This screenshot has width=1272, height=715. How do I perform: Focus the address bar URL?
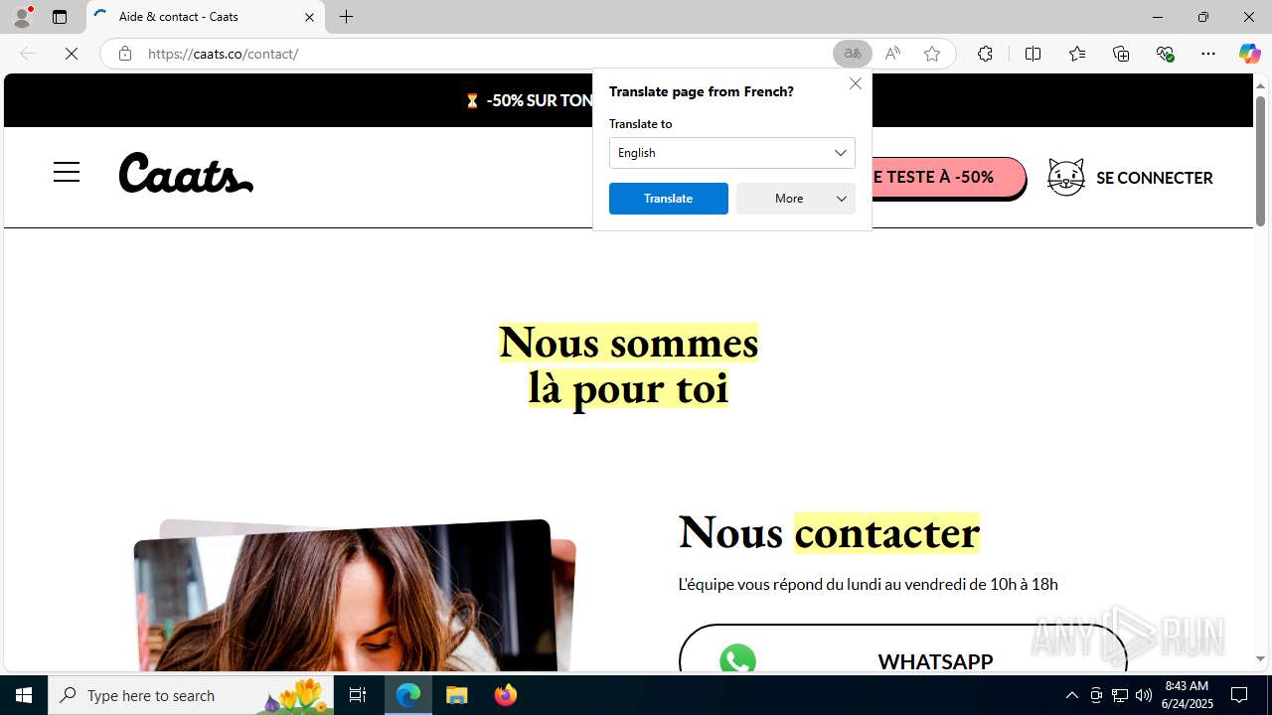[x=482, y=54]
